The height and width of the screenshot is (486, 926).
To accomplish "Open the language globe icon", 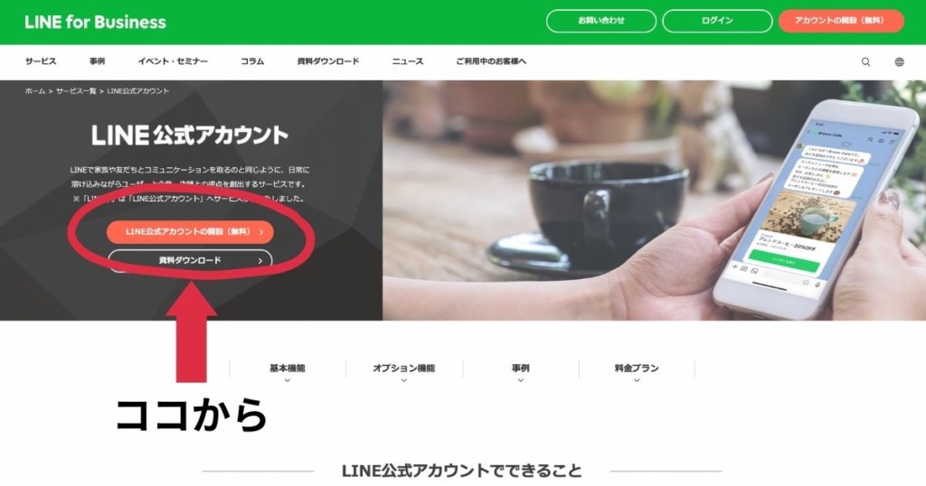I will (x=899, y=62).
